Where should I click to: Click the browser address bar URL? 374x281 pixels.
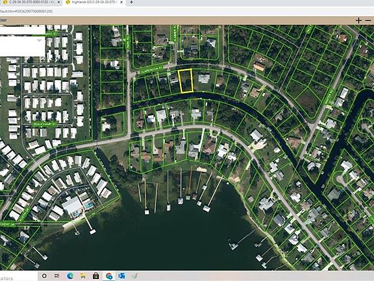coord(26,11)
